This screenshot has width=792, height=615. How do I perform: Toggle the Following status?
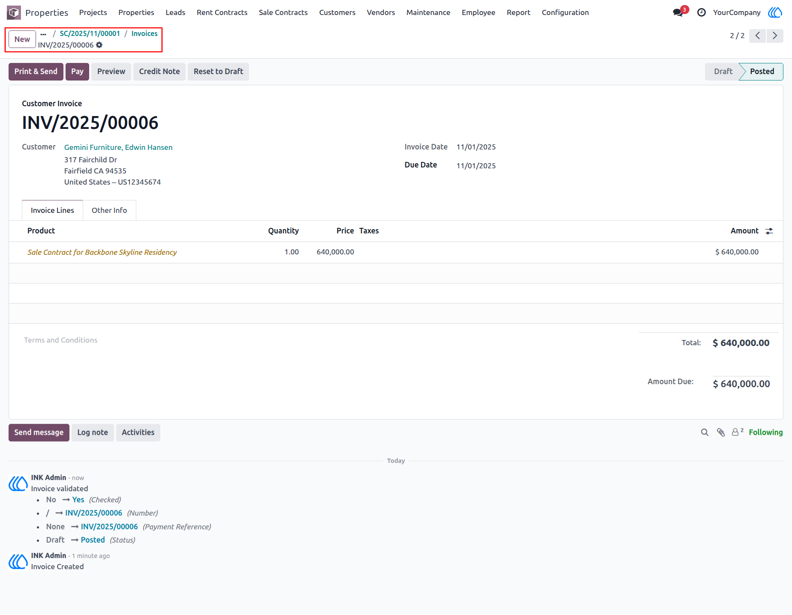point(766,433)
